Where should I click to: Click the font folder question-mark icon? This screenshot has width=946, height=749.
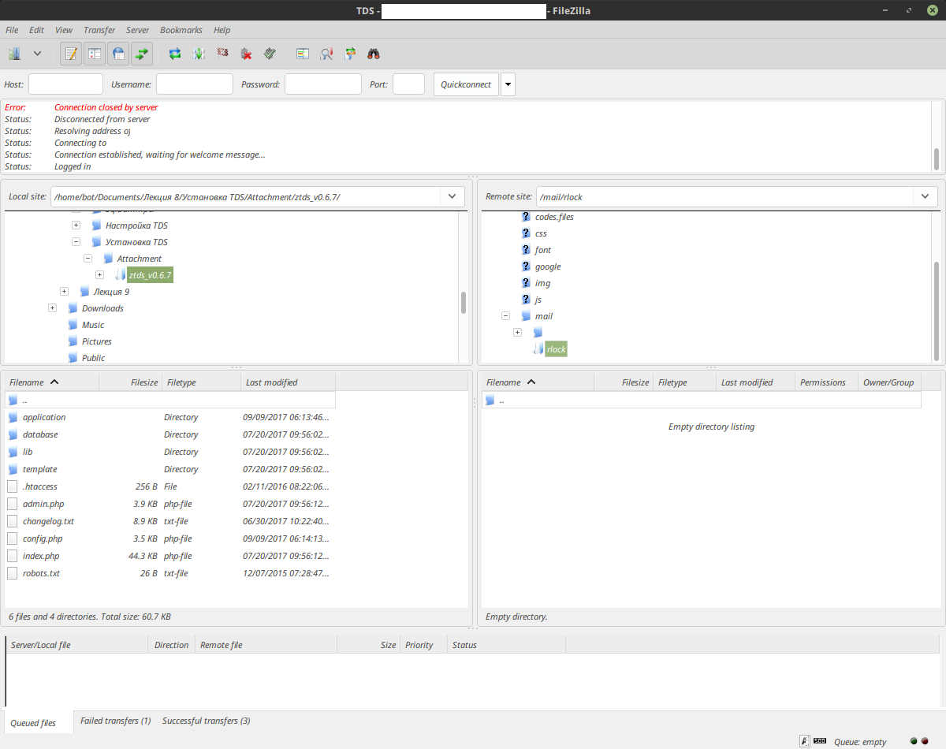pos(526,250)
